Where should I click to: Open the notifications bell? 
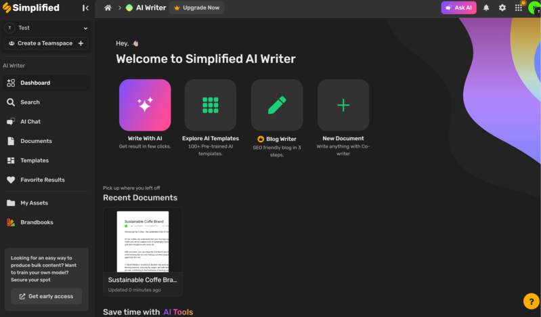(x=485, y=8)
